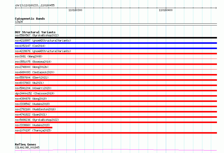Click the esv3081 (Wang2008) label
The height and width of the screenshot is (153, 224).
click(x=29, y=56)
